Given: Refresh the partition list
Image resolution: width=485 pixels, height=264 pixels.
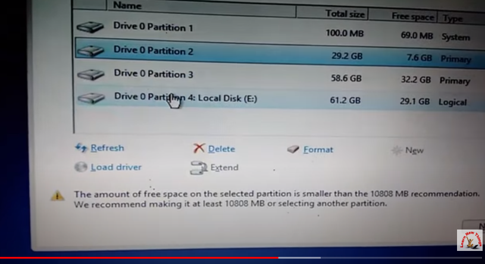Looking at the screenshot, I should pos(107,148).
